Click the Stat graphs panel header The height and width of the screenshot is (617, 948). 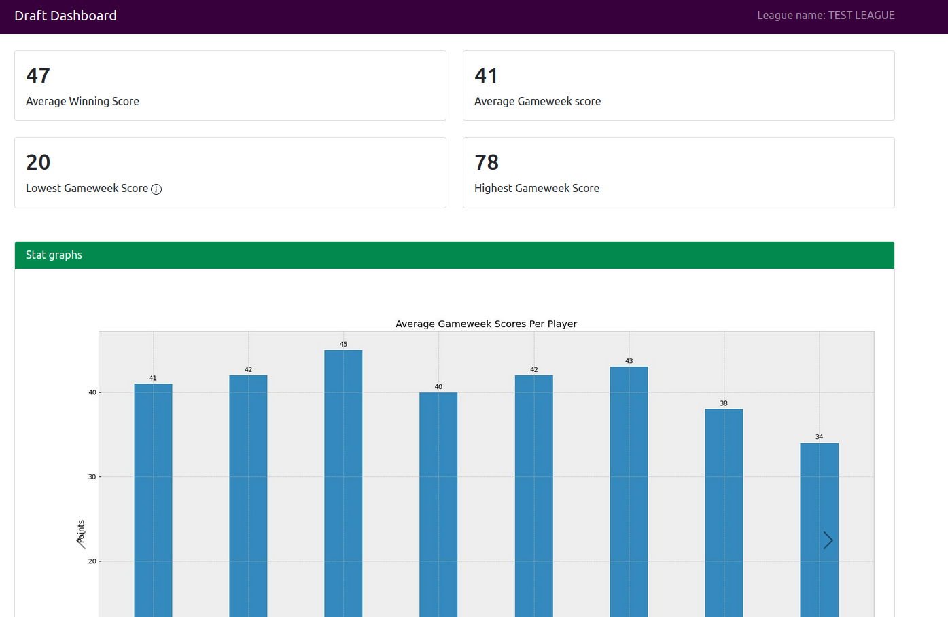click(x=454, y=255)
